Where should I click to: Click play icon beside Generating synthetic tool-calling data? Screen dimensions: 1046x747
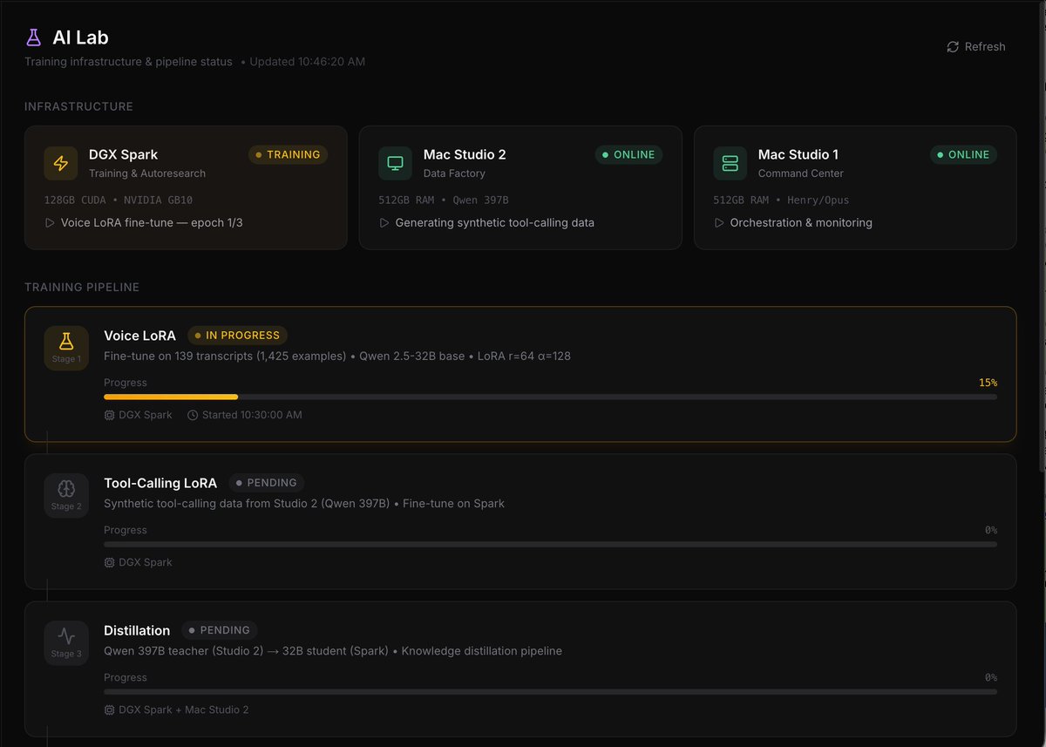point(384,223)
